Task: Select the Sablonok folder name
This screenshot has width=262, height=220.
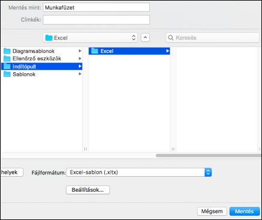Action: [x=24, y=75]
